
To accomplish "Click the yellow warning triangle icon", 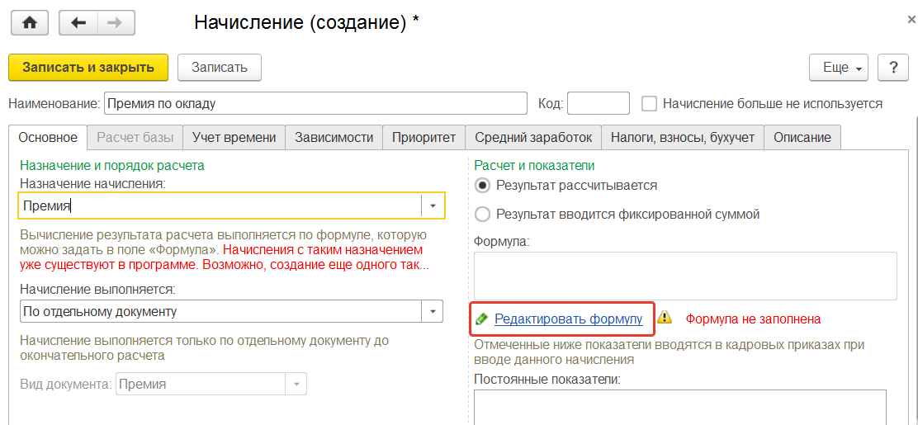I will [665, 318].
